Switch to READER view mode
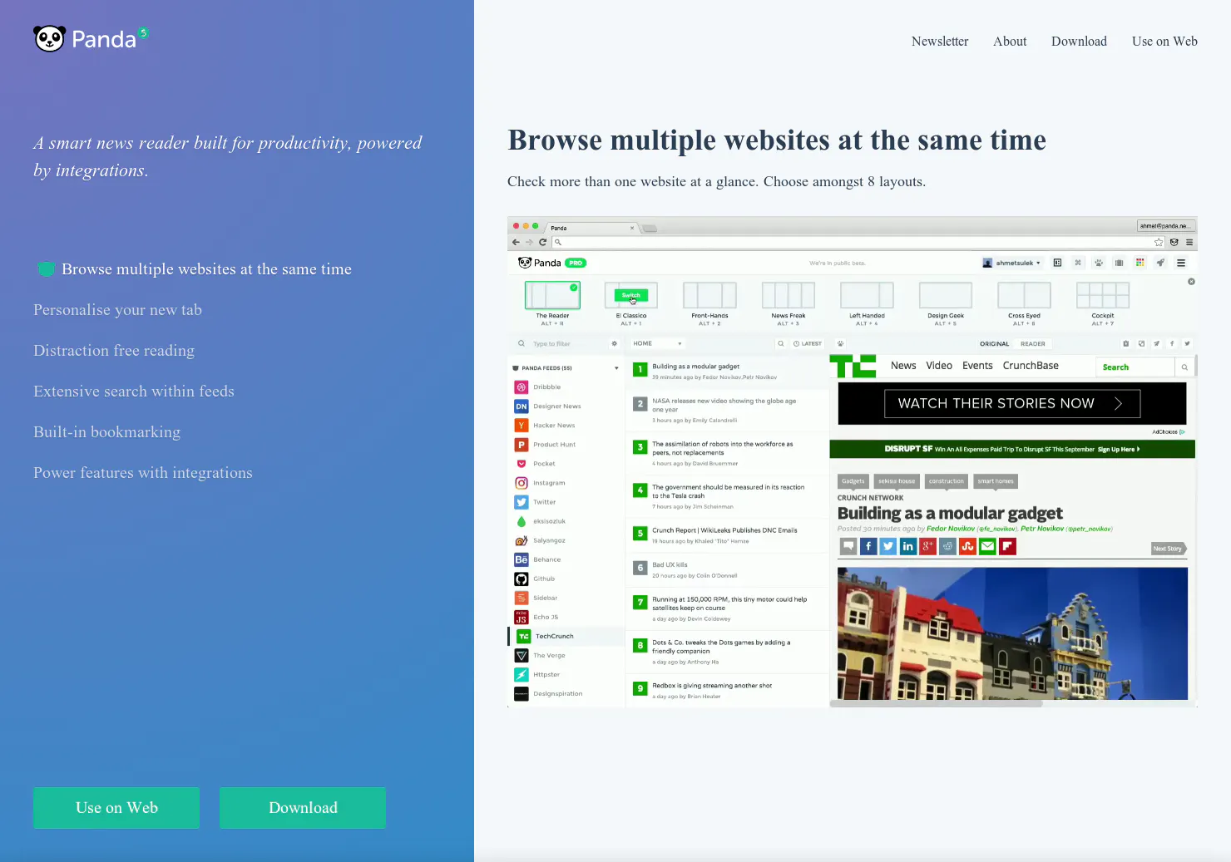Viewport: 1231px width, 862px height. 1032,343
